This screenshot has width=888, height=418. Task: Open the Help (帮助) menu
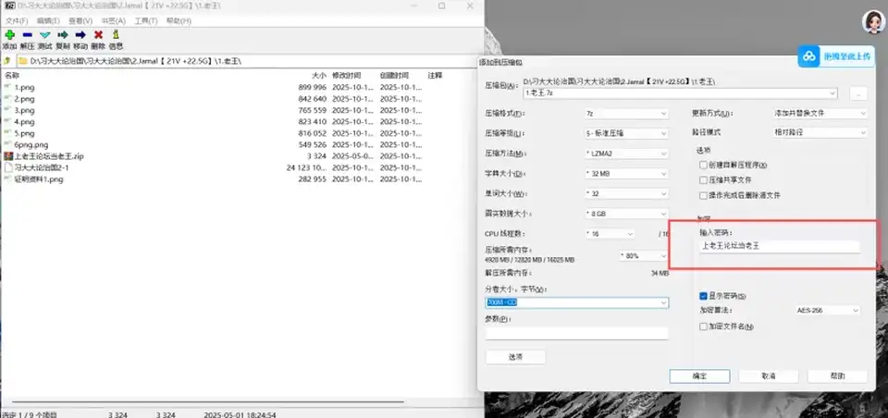pyautogui.click(x=179, y=21)
